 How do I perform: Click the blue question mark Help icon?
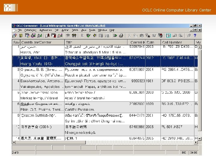tap(195, 35)
